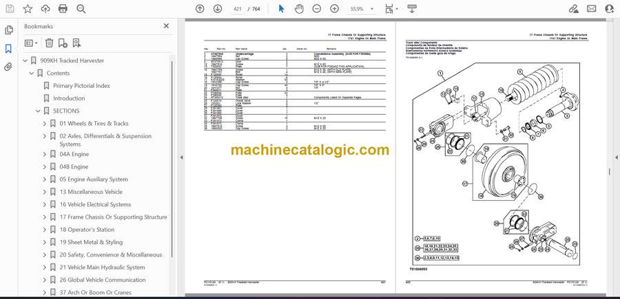Expand 05 Engine Auxiliary System bookmark
Image resolution: width=620 pixels, height=299 pixels.
click(45, 179)
